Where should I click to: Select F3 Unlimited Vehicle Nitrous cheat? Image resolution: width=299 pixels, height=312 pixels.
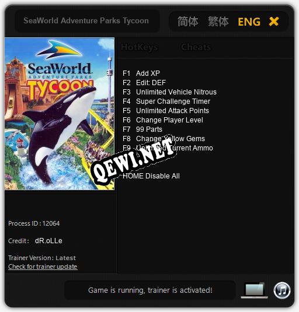pos(169,92)
